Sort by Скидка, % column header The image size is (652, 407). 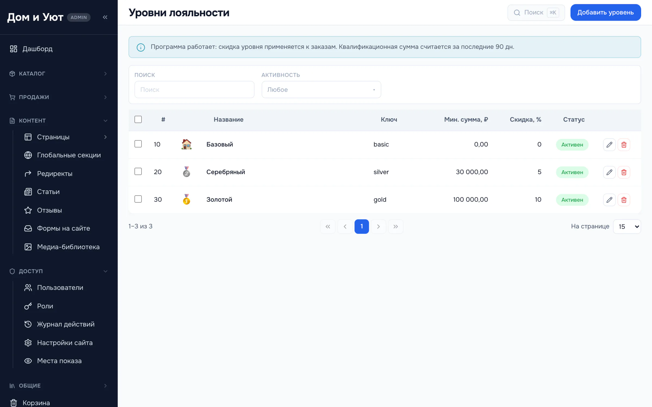(525, 119)
